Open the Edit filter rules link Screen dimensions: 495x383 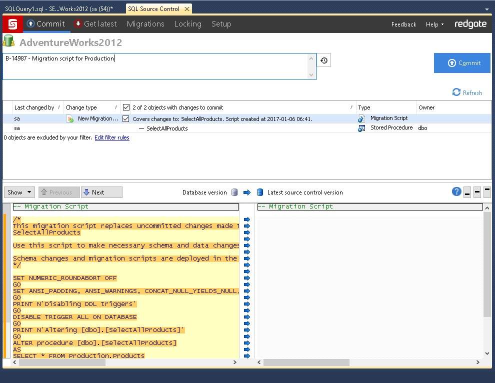[x=112, y=137]
